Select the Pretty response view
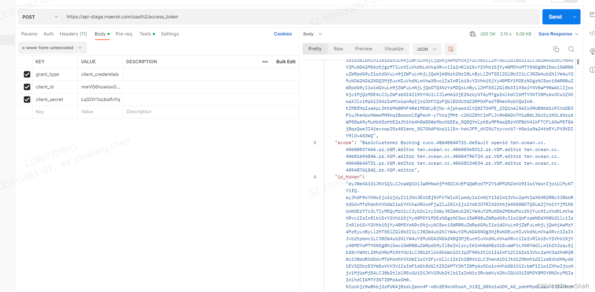 coord(315,49)
